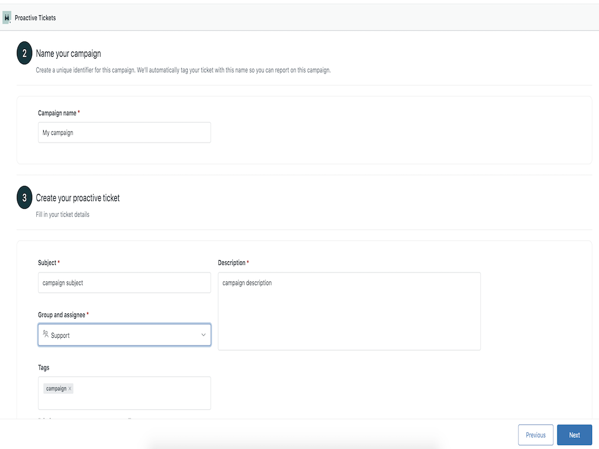
Task: Go back with the Previous button
Action: pos(535,435)
